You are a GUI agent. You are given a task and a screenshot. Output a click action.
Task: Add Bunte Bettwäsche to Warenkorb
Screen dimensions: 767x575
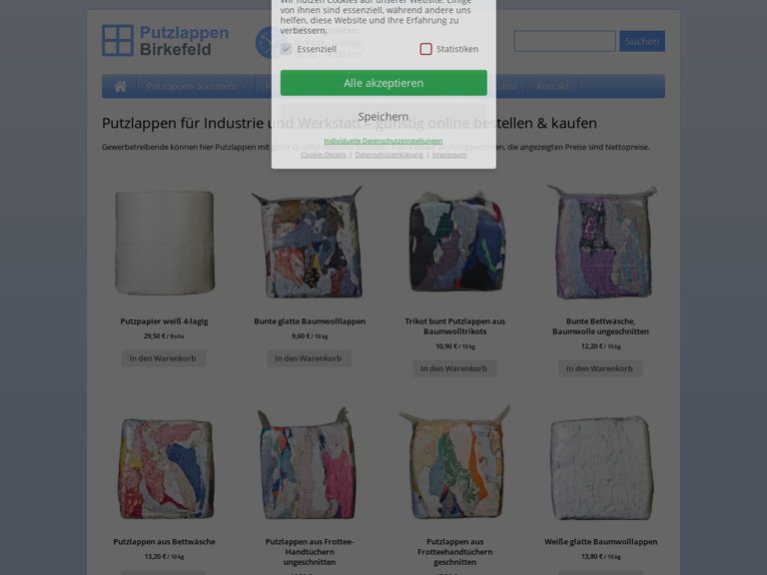tap(600, 368)
